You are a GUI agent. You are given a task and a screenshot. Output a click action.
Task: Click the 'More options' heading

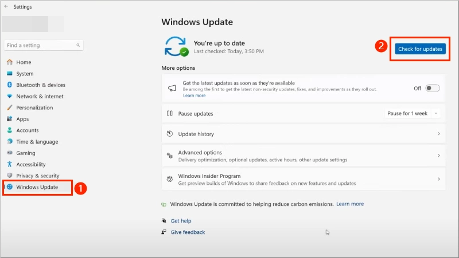tap(178, 68)
